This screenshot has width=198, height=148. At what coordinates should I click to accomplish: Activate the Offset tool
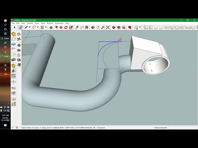coord(56,27)
